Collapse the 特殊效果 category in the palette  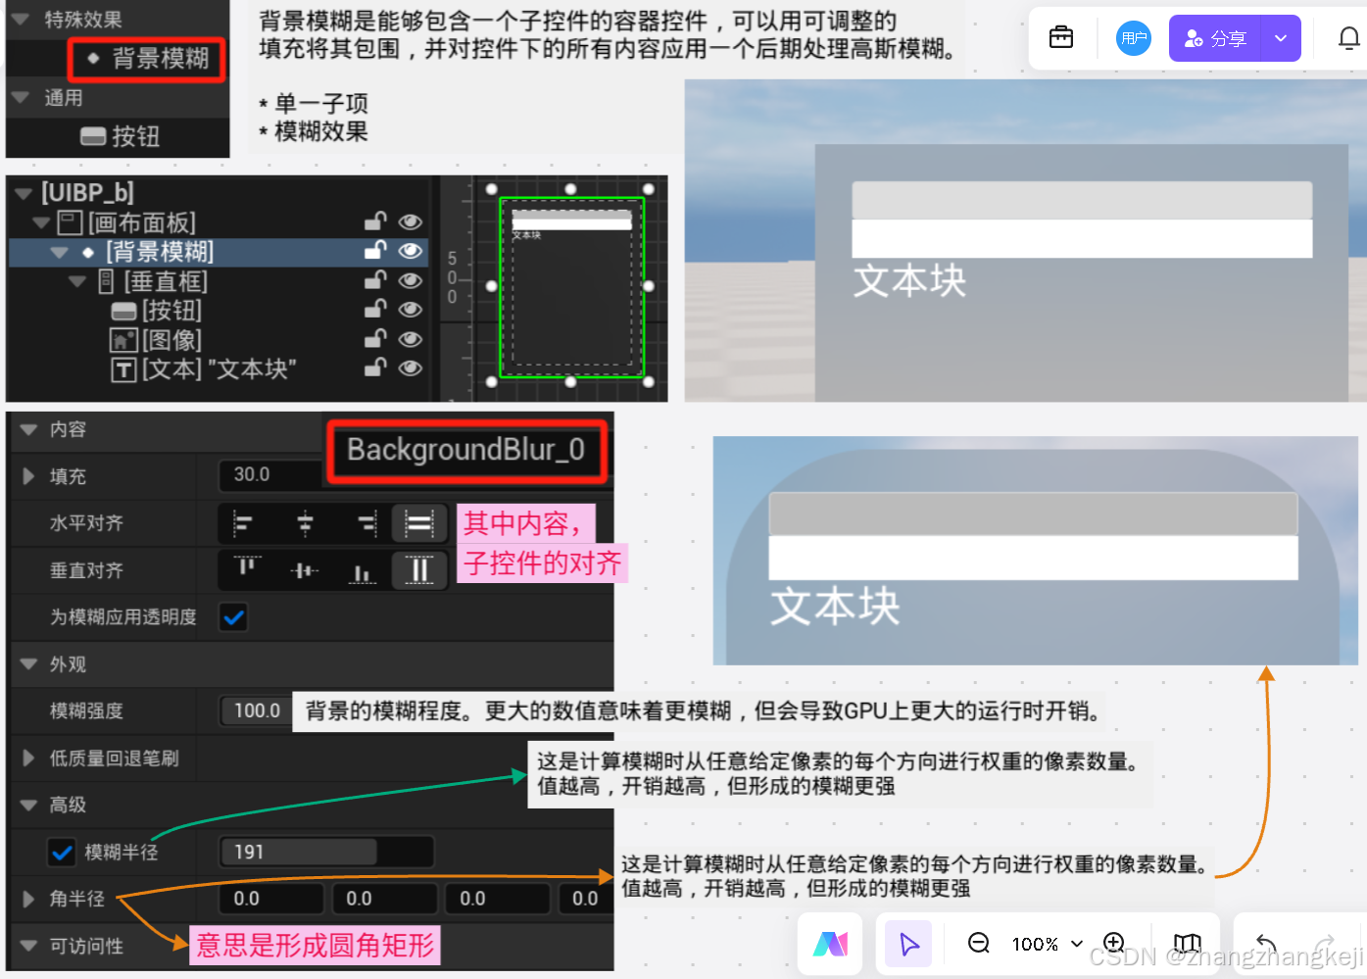(x=20, y=19)
